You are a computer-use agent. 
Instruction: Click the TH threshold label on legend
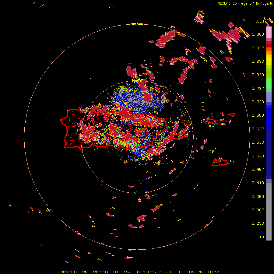point(262,237)
